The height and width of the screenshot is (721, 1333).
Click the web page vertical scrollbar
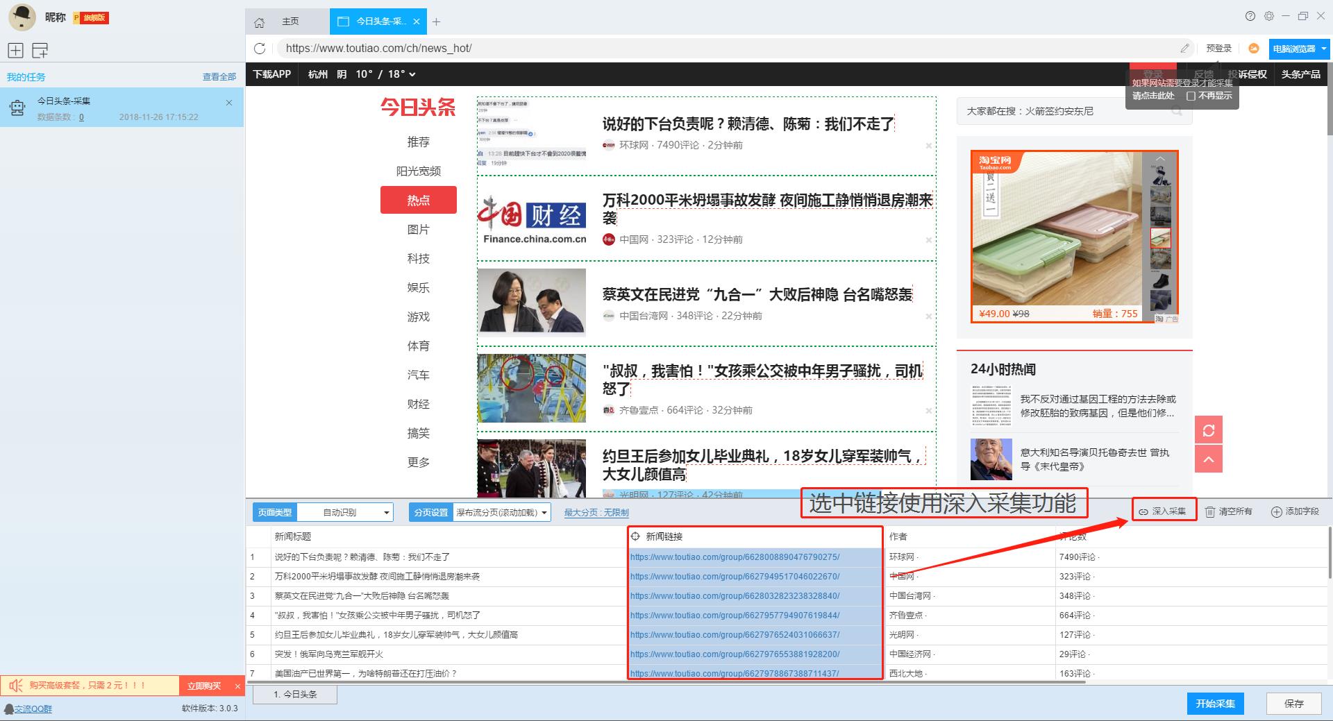1330,101
